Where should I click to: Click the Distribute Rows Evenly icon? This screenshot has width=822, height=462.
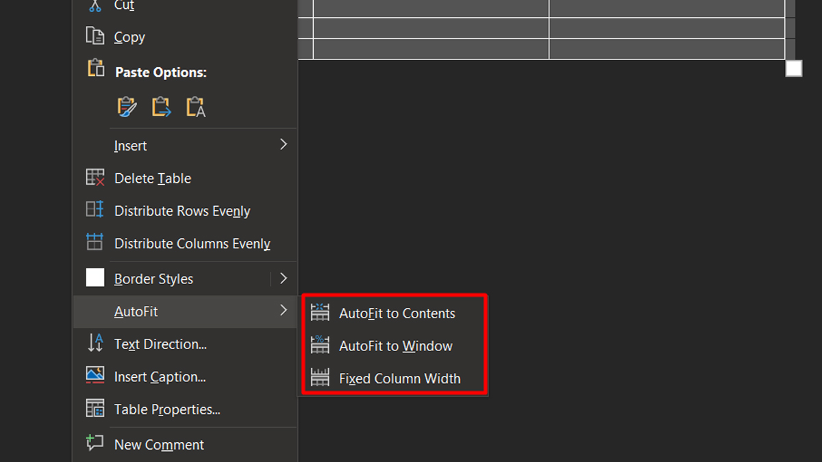point(95,210)
